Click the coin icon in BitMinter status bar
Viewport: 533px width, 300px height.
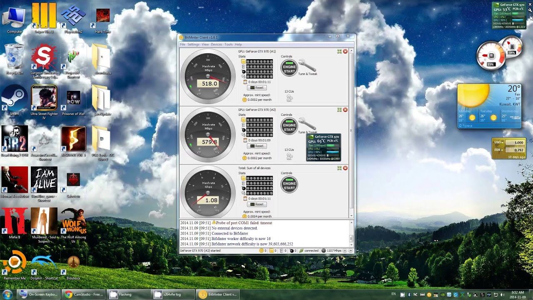262,251
